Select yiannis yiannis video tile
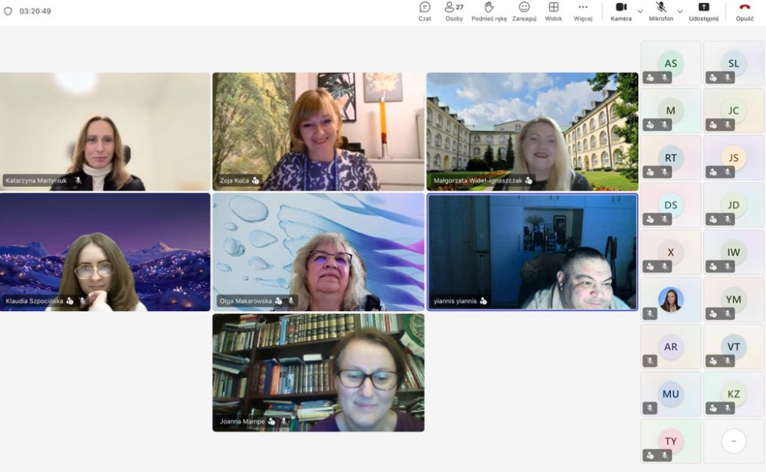This screenshot has height=472, width=766. [x=532, y=251]
